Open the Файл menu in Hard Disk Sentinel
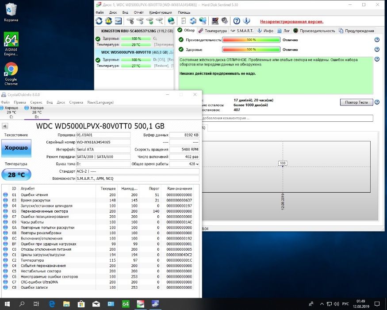 (100, 12)
